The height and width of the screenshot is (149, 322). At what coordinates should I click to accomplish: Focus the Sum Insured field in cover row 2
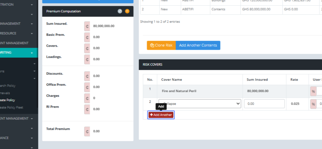point(264,104)
